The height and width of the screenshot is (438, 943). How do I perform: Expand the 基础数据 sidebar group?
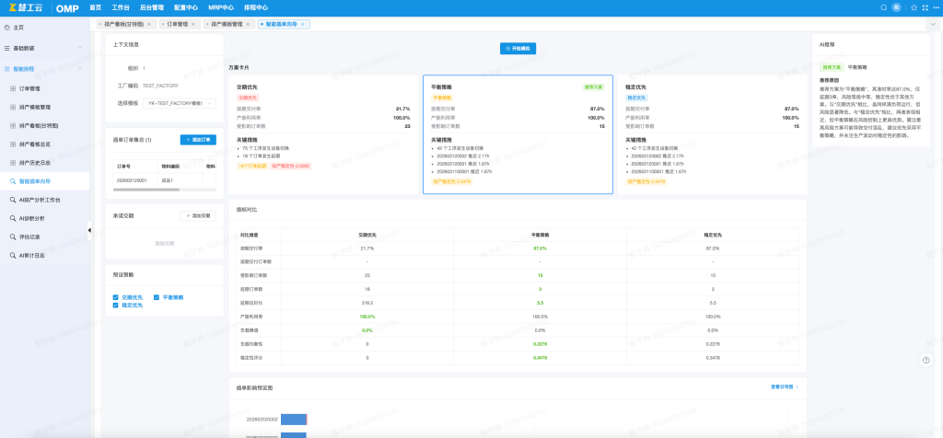point(44,48)
